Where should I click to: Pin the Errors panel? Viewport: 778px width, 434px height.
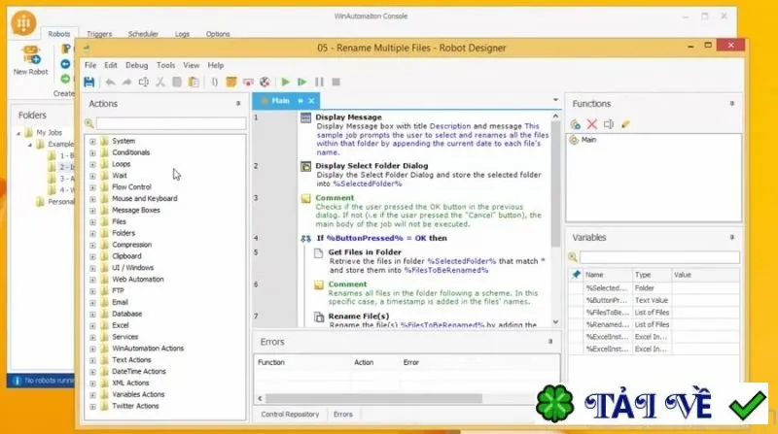coord(549,342)
